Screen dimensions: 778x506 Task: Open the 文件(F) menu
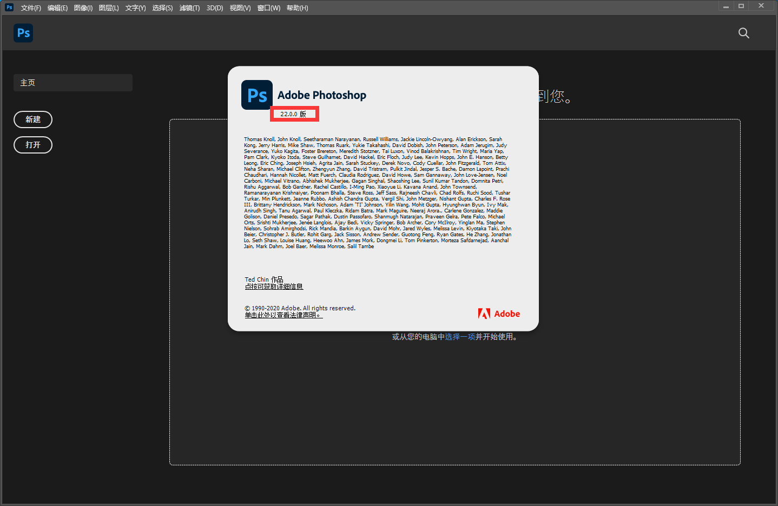click(31, 8)
